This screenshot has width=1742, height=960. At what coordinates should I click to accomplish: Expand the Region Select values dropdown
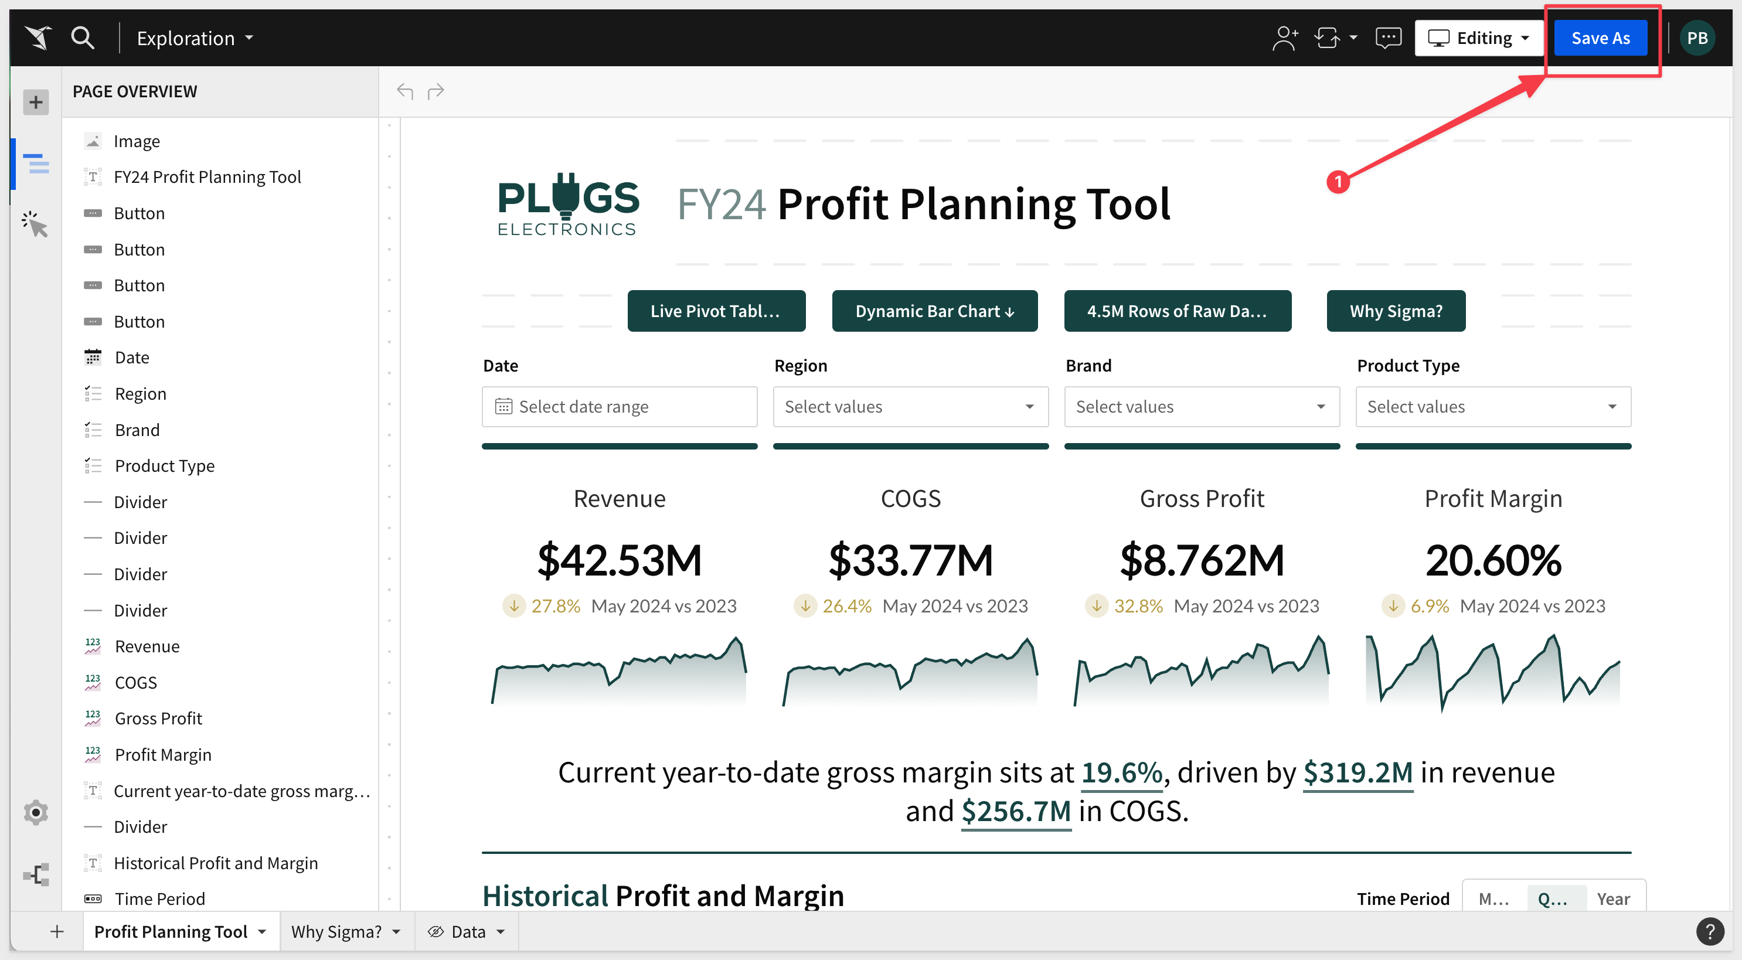910,406
